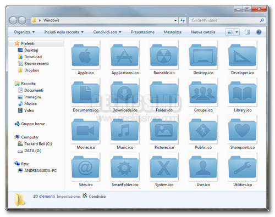Image resolution: width=275 pixels, height=217 pixels.
Task: Select the System.ico X folder icon
Action: click(164, 167)
